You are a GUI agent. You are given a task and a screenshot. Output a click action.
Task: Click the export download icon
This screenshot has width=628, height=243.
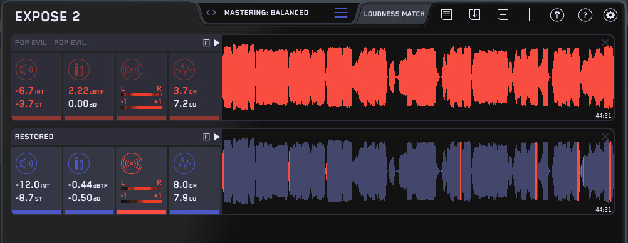tap(474, 15)
